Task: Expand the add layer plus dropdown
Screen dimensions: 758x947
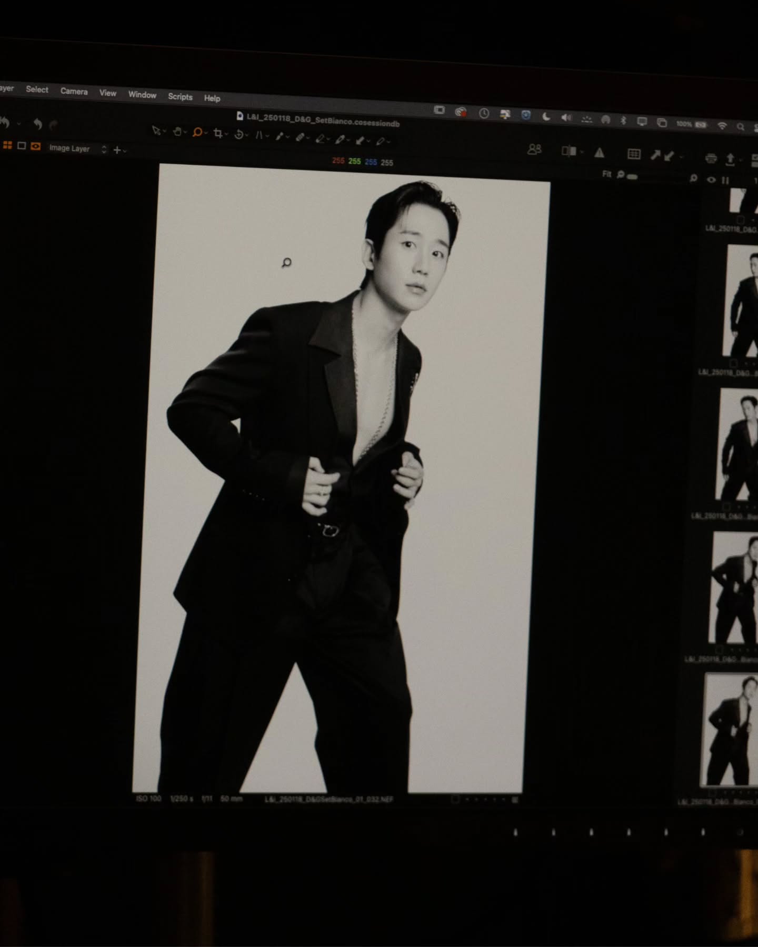Action: click(119, 151)
